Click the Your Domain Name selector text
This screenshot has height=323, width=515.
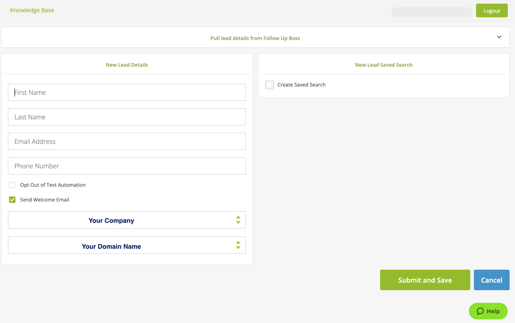pyautogui.click(x=111, y=247)
